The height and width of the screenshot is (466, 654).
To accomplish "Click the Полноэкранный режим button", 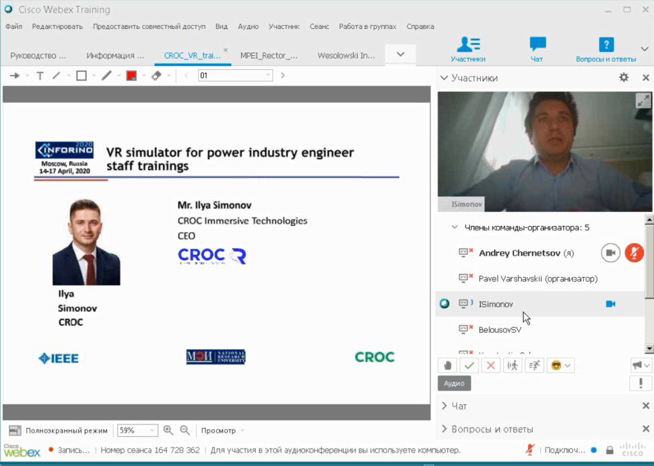I will pyautogui.click(x=59, y=430).
